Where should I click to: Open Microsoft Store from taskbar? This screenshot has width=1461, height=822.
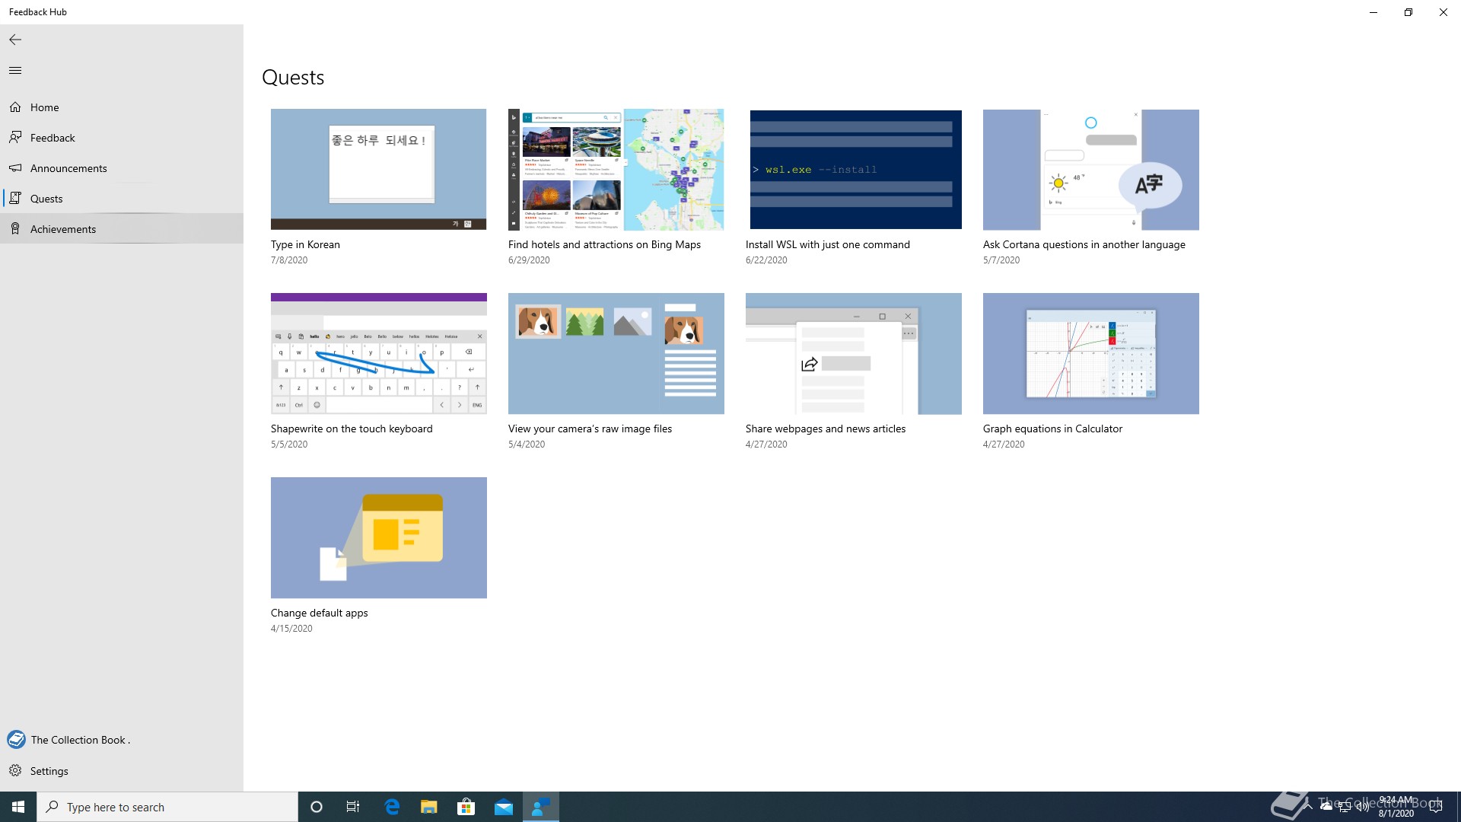(x=466, y=807)
